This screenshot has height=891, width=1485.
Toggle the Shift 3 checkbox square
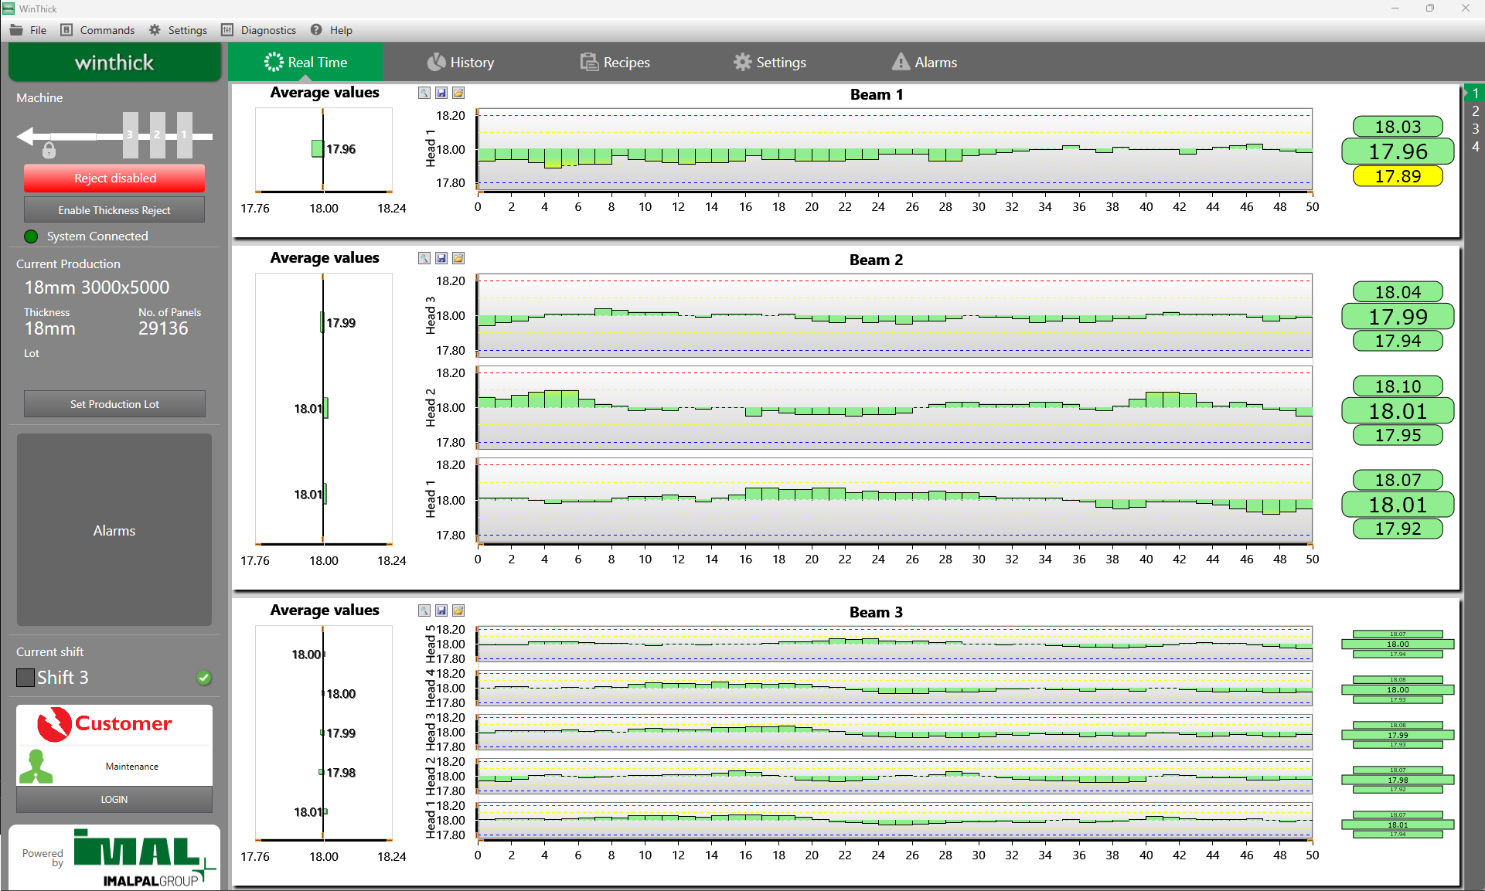point(26,678)
